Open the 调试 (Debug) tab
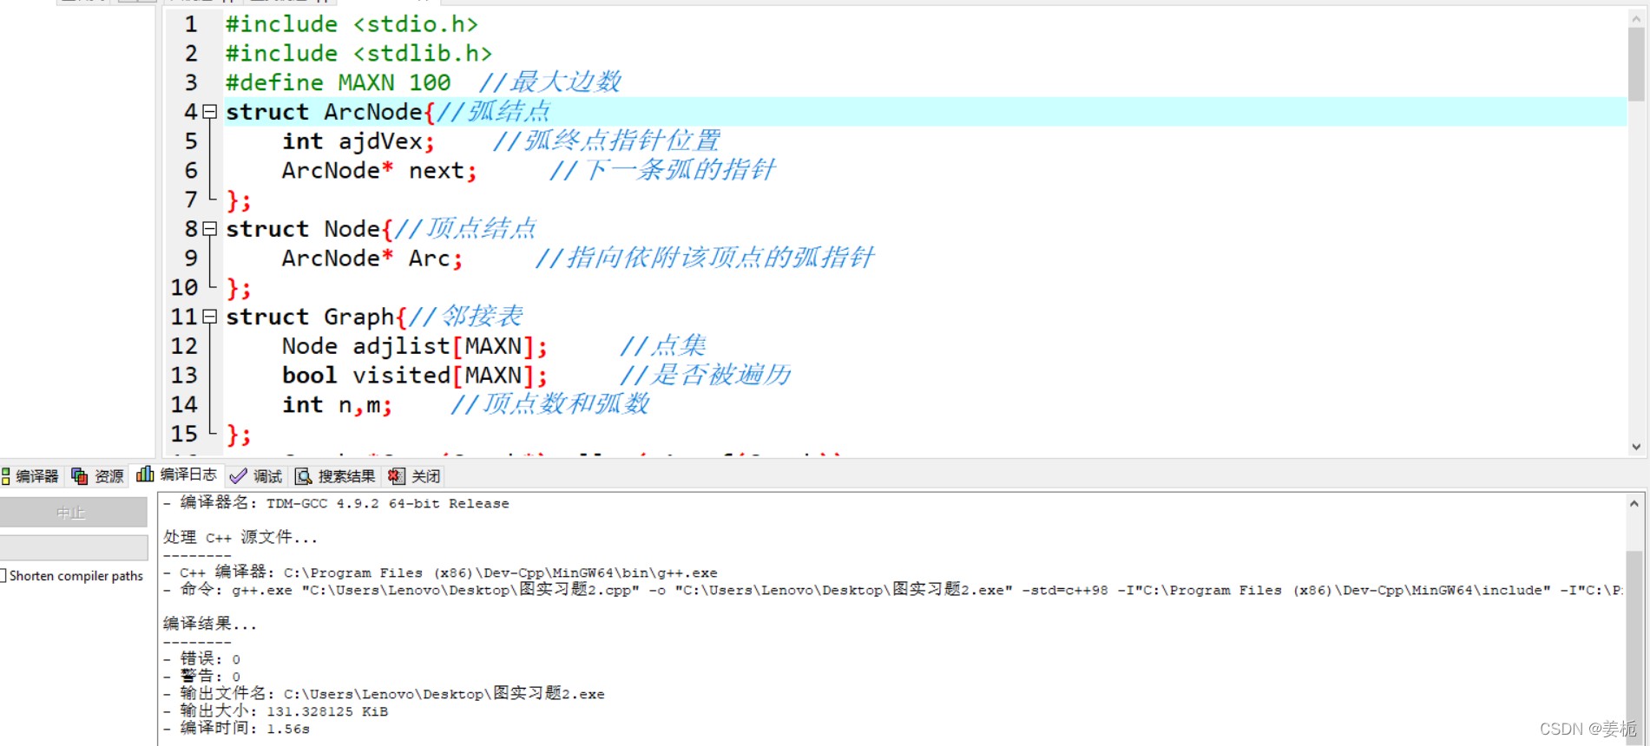The image size is (1650, 746). point(256,476)
